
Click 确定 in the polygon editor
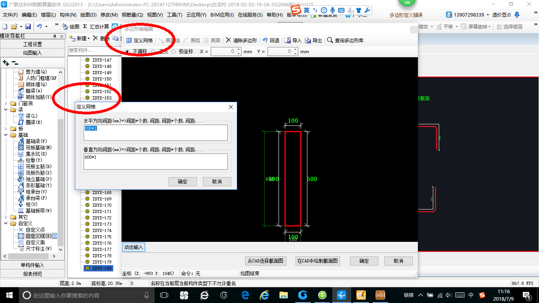pyautogui.click(x=364, y=261)
